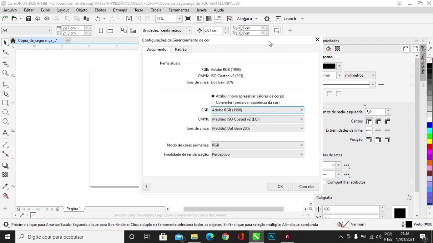This screenshot has height=243, width=433.
Task: Select the Zoom magnifier tool
Action: tap(5, 73)
